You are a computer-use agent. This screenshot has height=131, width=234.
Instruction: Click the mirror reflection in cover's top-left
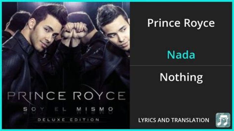pos(17,22)
